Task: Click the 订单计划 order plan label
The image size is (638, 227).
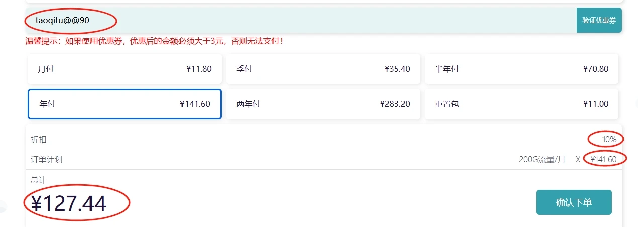Action: (x=46, y=160)
